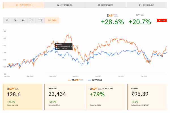Choose the 1Y time range

(31, 20)
